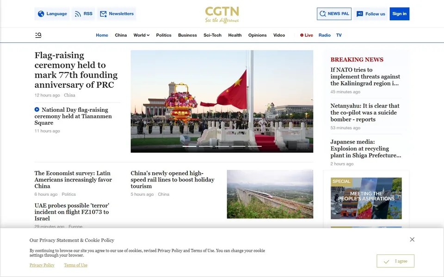The image size is (444, 277).
Task: Click the Newsletters envelope icon
Action: click(x=103, y=14)
